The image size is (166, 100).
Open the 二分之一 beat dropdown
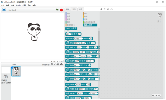90,61
